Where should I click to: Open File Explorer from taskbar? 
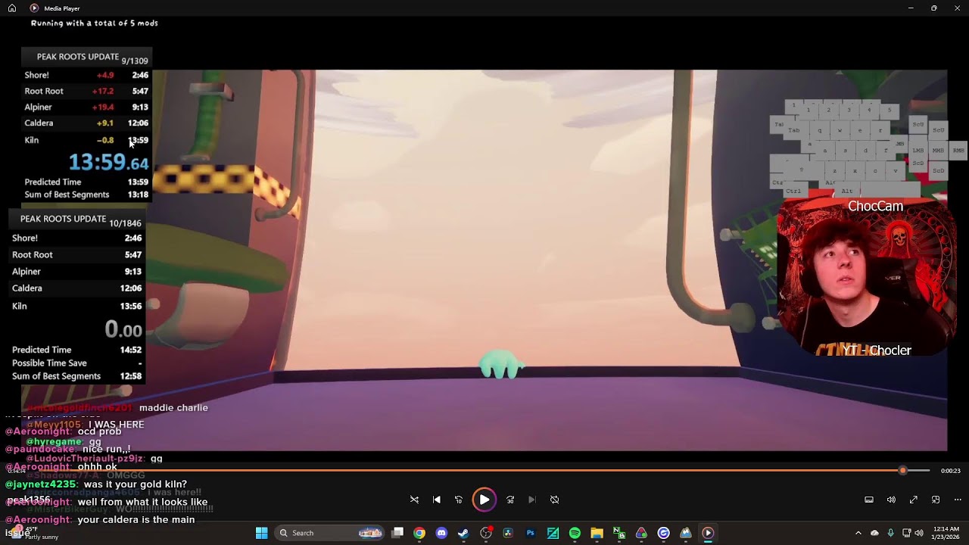[x=597, y=533]
